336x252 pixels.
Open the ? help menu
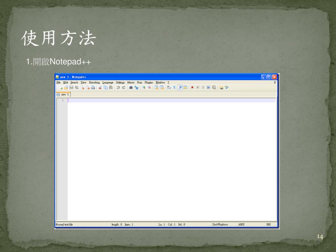coord(168,82)
